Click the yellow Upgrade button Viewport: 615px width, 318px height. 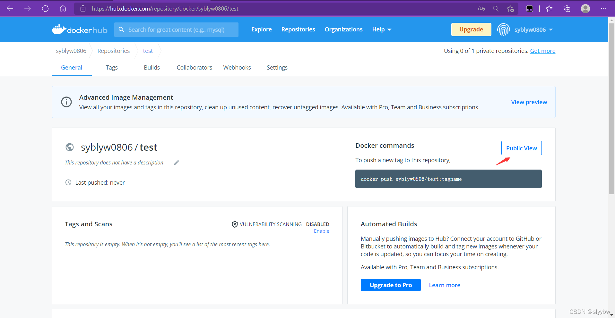[x=471, y=29]
